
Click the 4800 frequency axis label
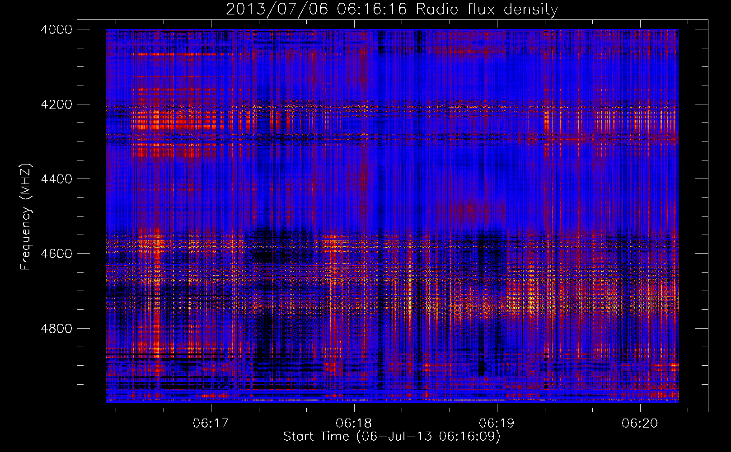[x=56, y=329]
